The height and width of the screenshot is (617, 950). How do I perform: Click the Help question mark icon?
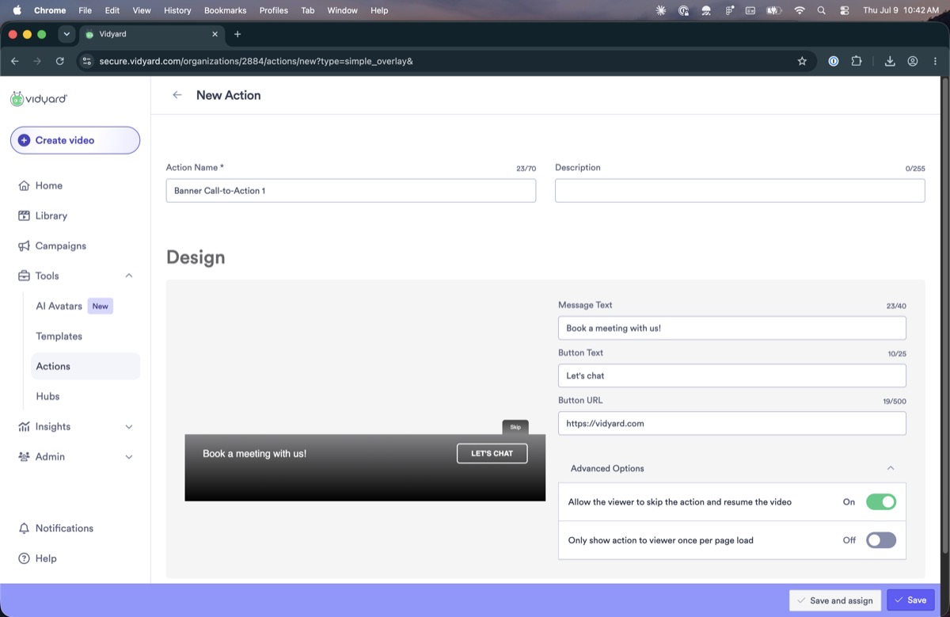tap(24, 558)
